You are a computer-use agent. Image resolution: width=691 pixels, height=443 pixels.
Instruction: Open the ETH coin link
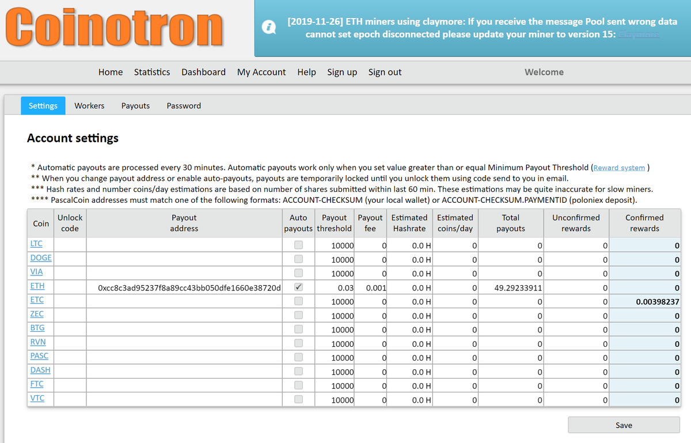[x=37, y=286]
